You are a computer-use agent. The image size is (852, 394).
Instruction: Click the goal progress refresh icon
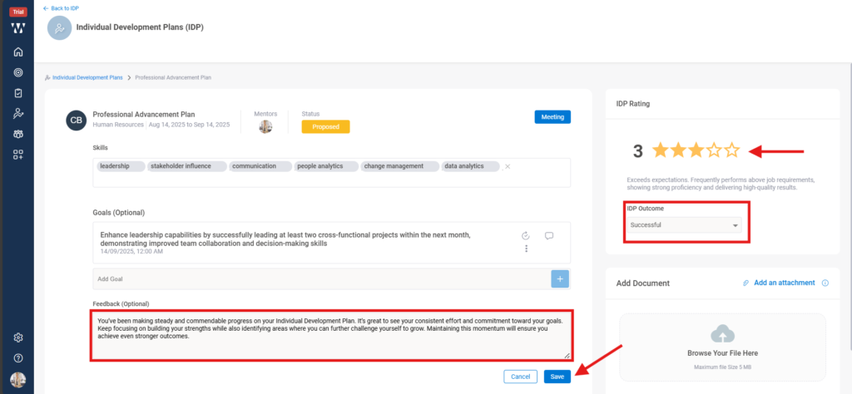526,235
